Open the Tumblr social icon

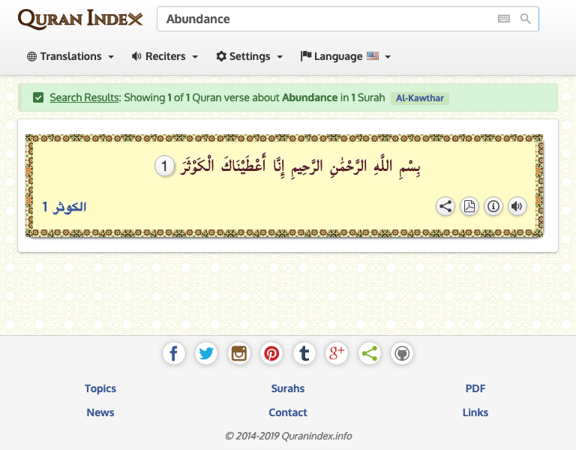point(304,353)
